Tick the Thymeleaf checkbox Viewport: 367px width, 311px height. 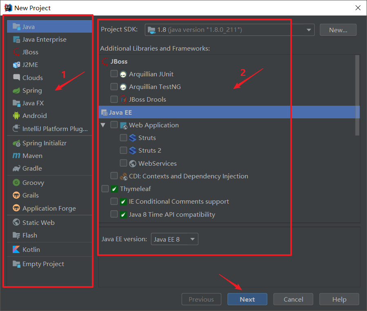pyautogui.click(x=105, y=189)
